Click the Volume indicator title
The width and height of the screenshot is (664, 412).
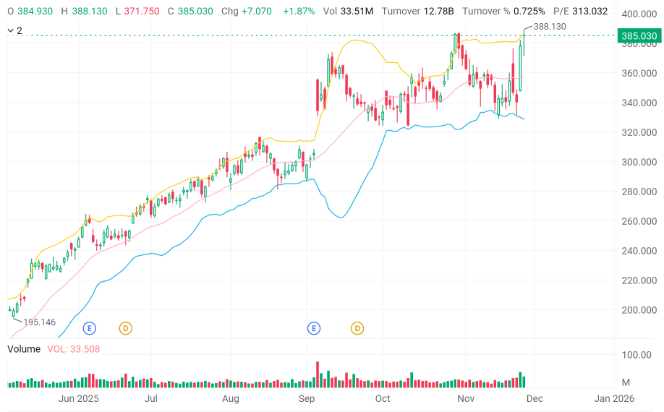tap(24, 349)
